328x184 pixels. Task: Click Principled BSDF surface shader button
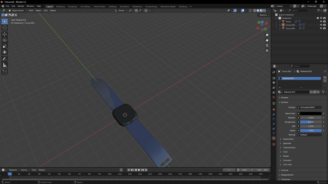[309, 107]
